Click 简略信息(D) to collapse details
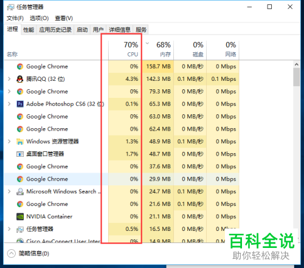304x268 pixels. coord(34,253)
